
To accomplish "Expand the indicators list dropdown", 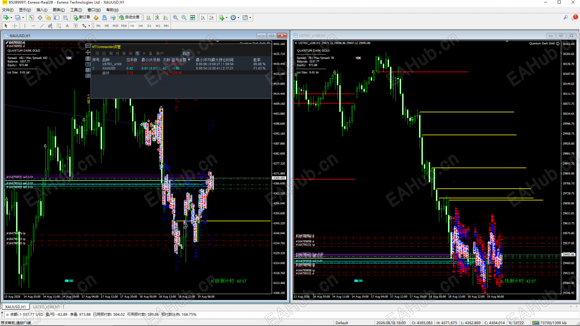I will tap(227, 17).
